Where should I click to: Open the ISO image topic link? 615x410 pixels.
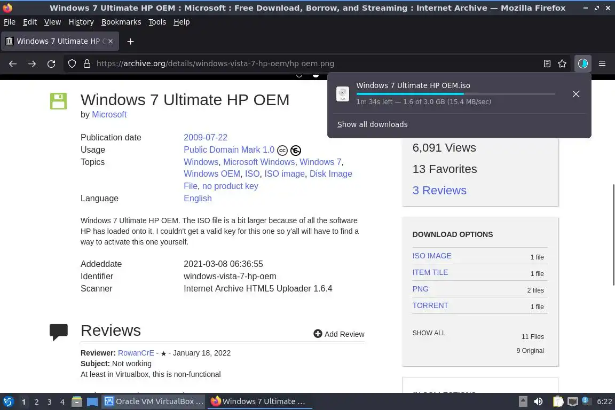(x=285, y=174)
